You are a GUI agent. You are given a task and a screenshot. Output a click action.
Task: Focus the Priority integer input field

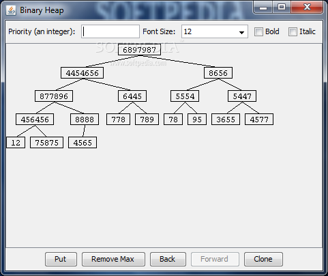[110, 31]
